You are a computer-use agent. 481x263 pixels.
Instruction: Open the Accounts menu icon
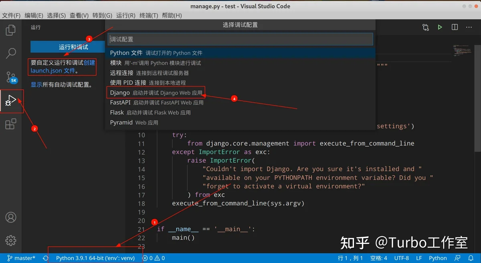(x=11, y=217)
